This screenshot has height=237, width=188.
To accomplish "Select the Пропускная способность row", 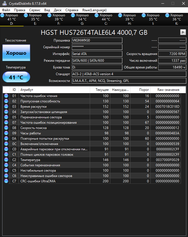I will pos(92,101).
